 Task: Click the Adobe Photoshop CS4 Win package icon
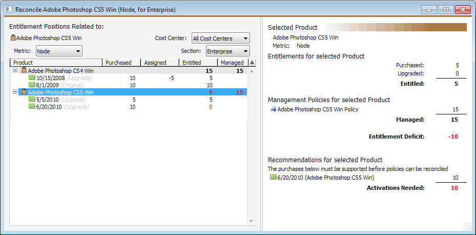click(24, 70)
